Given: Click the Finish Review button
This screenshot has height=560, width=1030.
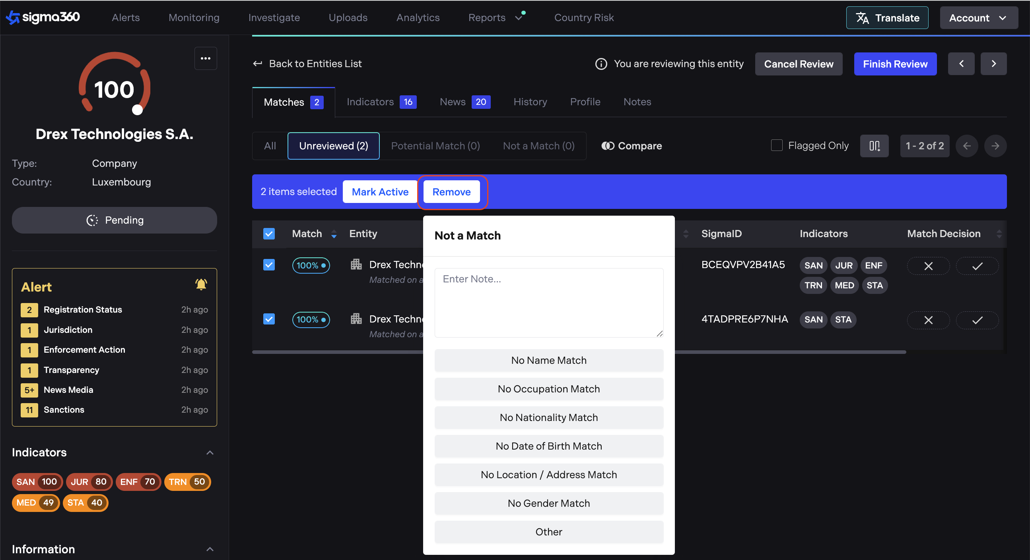Looking at the screenshot, I should tap(895, 64).
